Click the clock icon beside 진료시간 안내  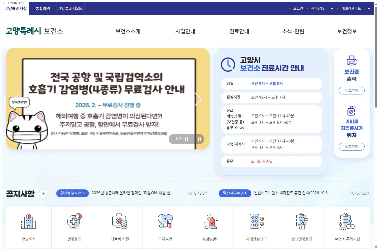tap(228, 64)
